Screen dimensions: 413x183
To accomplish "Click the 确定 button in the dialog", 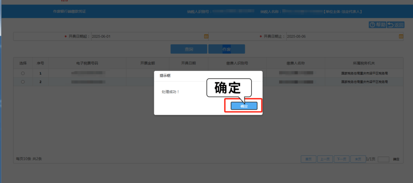I will 244,106.
